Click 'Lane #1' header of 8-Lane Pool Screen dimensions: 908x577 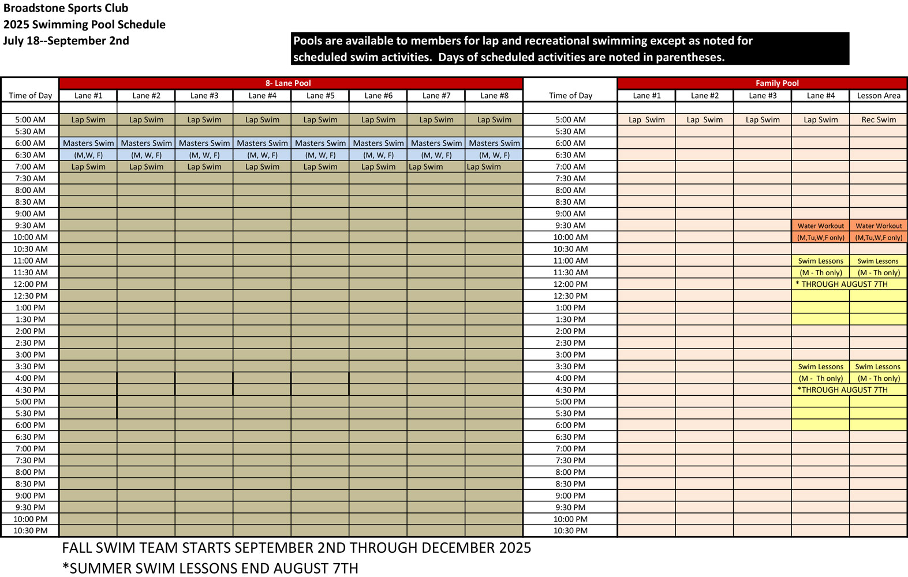(88, 96)
